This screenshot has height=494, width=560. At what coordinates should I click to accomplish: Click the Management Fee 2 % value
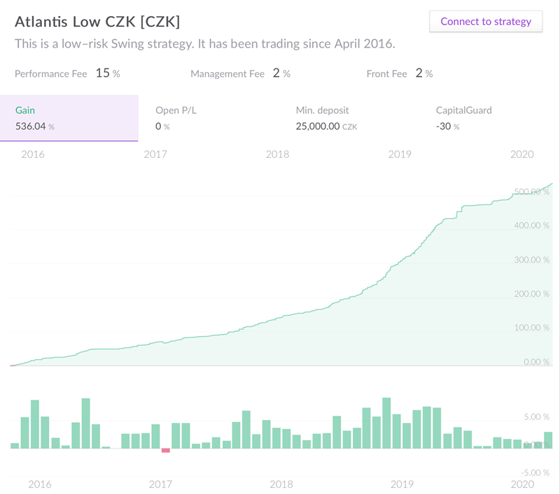pos(281,73)
